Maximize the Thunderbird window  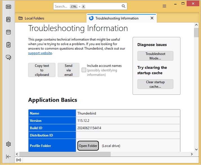tap(183, 4)
